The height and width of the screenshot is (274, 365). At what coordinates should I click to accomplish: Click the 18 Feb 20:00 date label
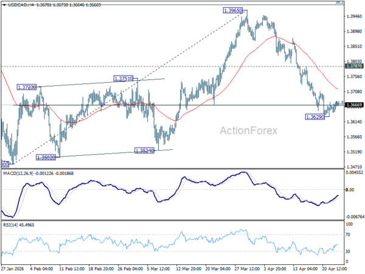coord(101,269)
